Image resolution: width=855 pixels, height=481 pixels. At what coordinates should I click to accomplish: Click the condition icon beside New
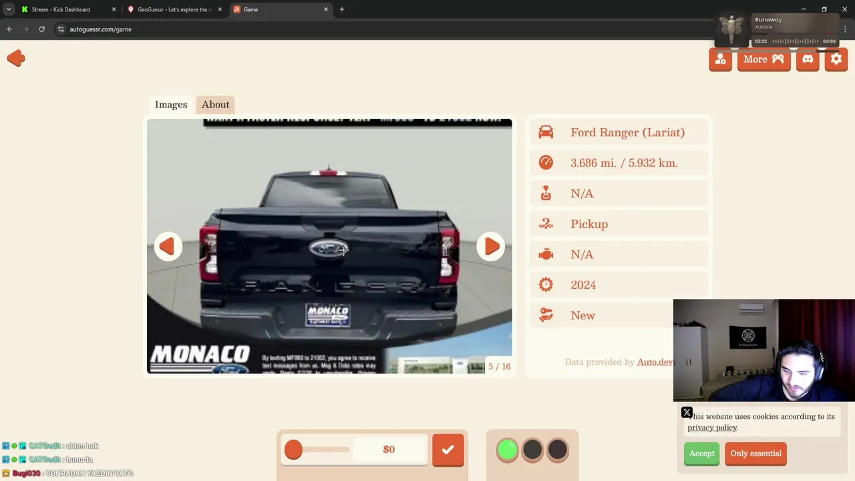546,315
